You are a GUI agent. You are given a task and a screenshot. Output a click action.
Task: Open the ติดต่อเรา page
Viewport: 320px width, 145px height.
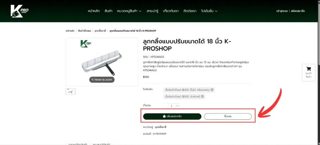190,11
